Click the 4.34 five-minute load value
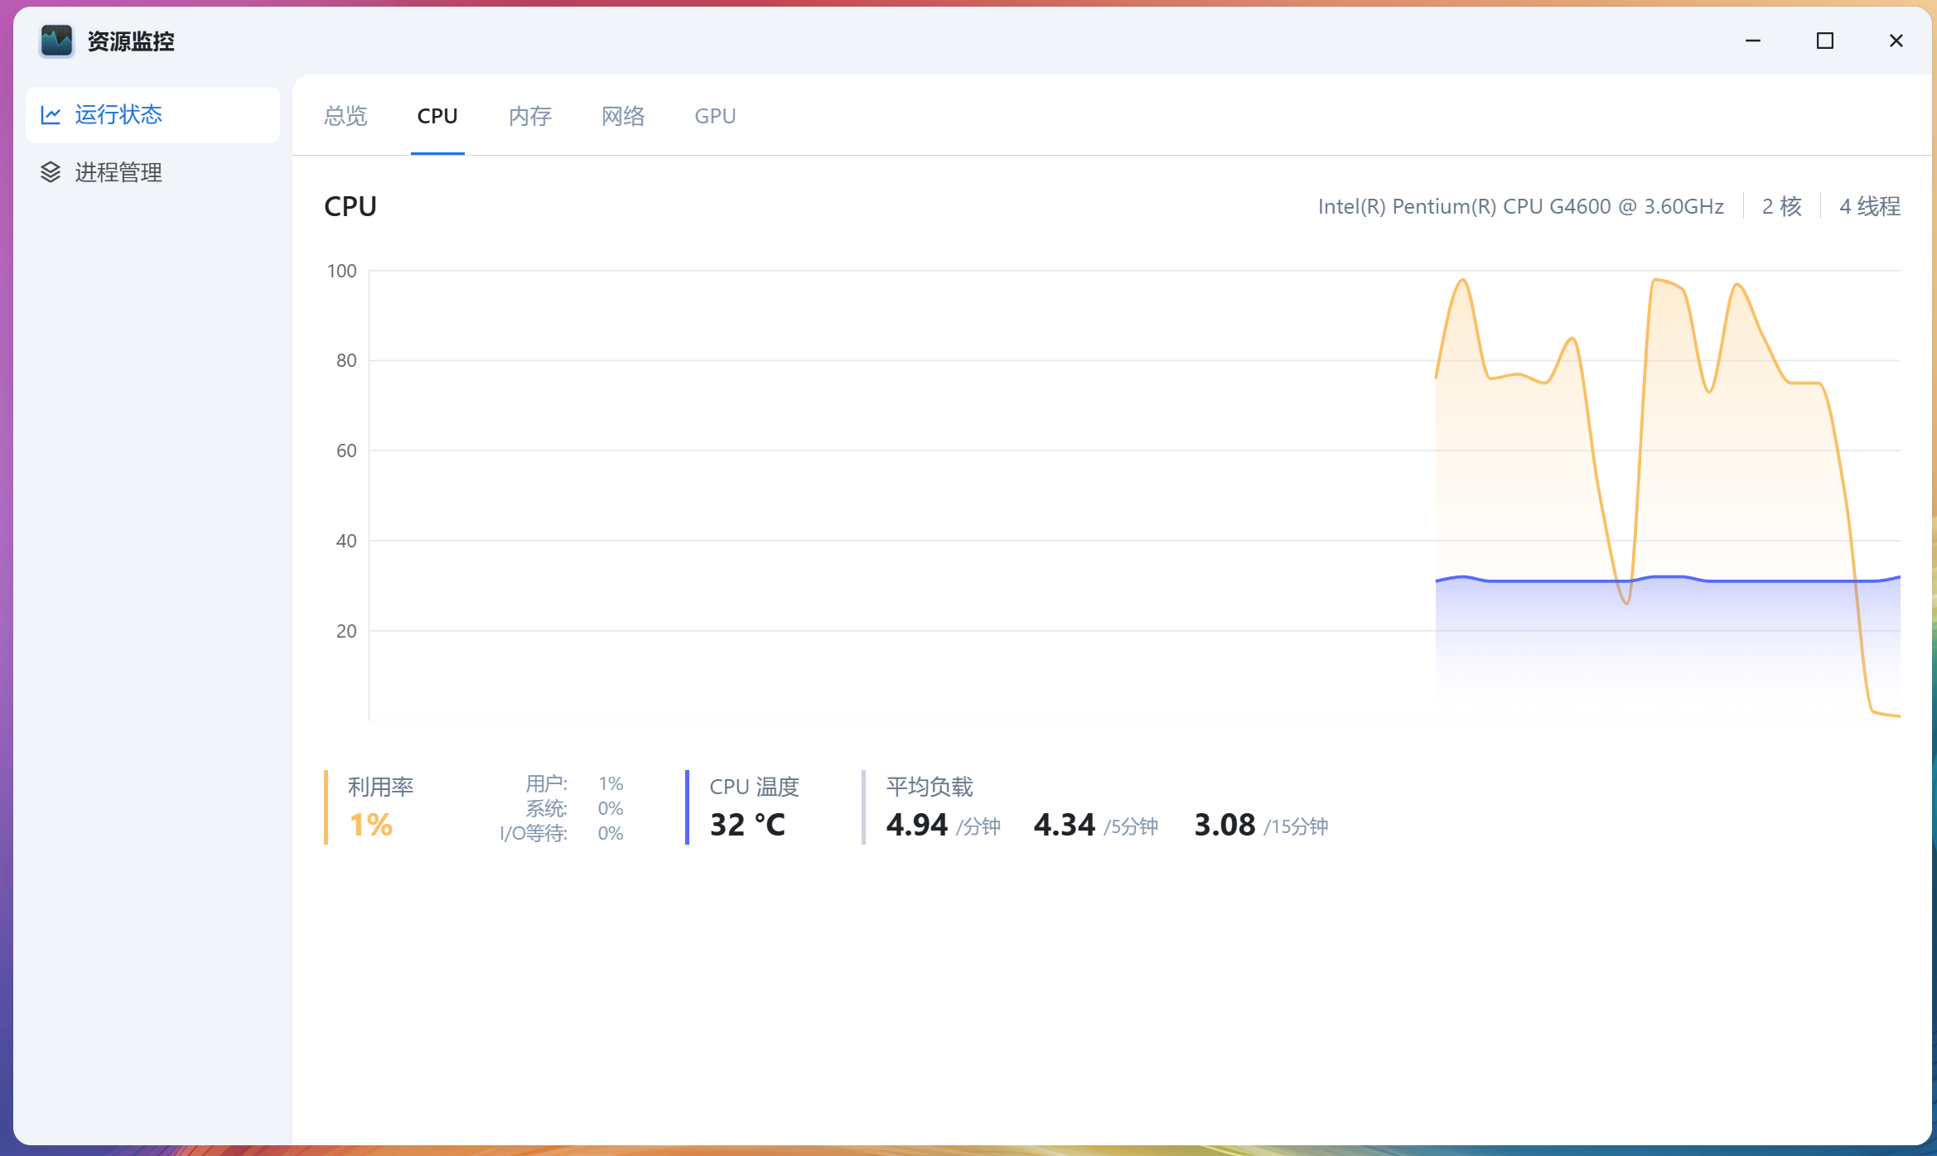This screenshot has width=1937, height=1156. (x=1065, y=825)
